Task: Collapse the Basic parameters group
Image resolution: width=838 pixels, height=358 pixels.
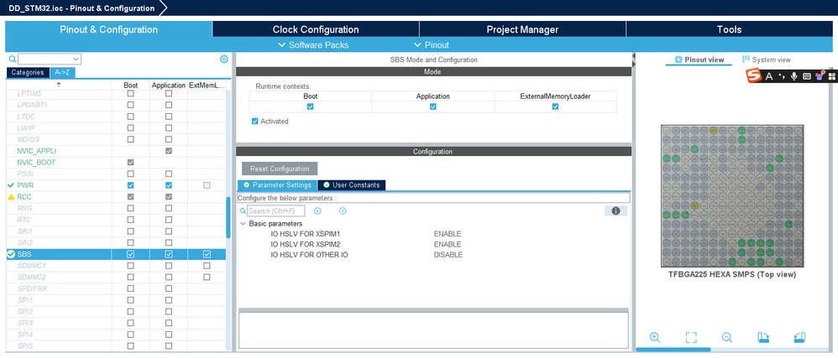Action: point(244,224)
